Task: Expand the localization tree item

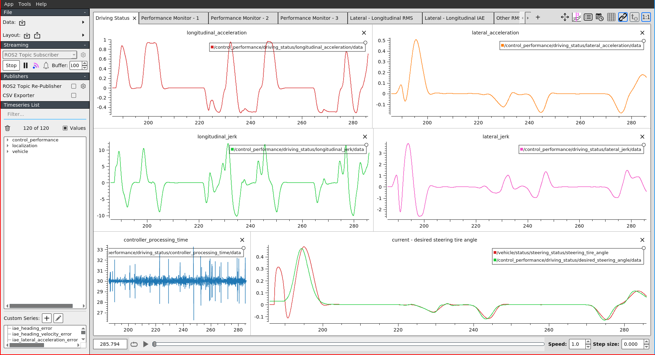Action: 8,145
